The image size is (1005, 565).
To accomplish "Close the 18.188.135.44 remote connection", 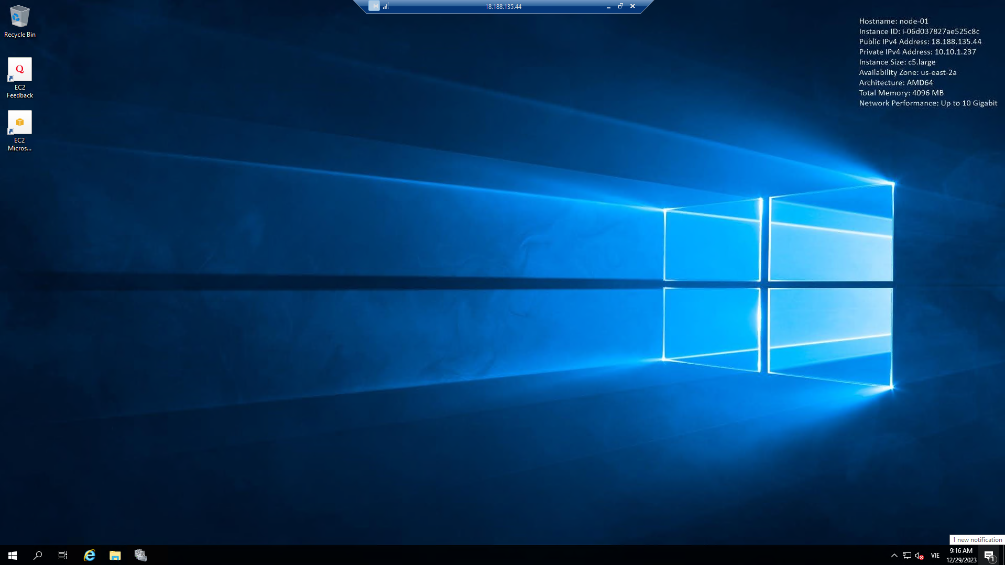I will (633, 6).
